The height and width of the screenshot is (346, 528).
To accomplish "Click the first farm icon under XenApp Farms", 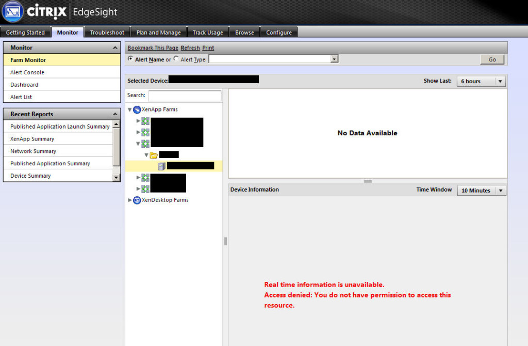I will [x=144, y=121].
